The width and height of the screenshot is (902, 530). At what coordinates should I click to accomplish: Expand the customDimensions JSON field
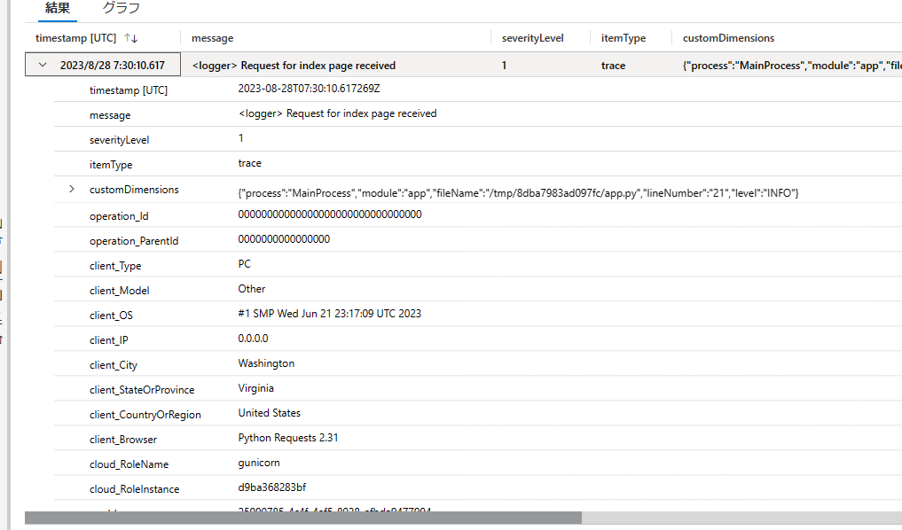pyautogui.click(x=71, y=189)
